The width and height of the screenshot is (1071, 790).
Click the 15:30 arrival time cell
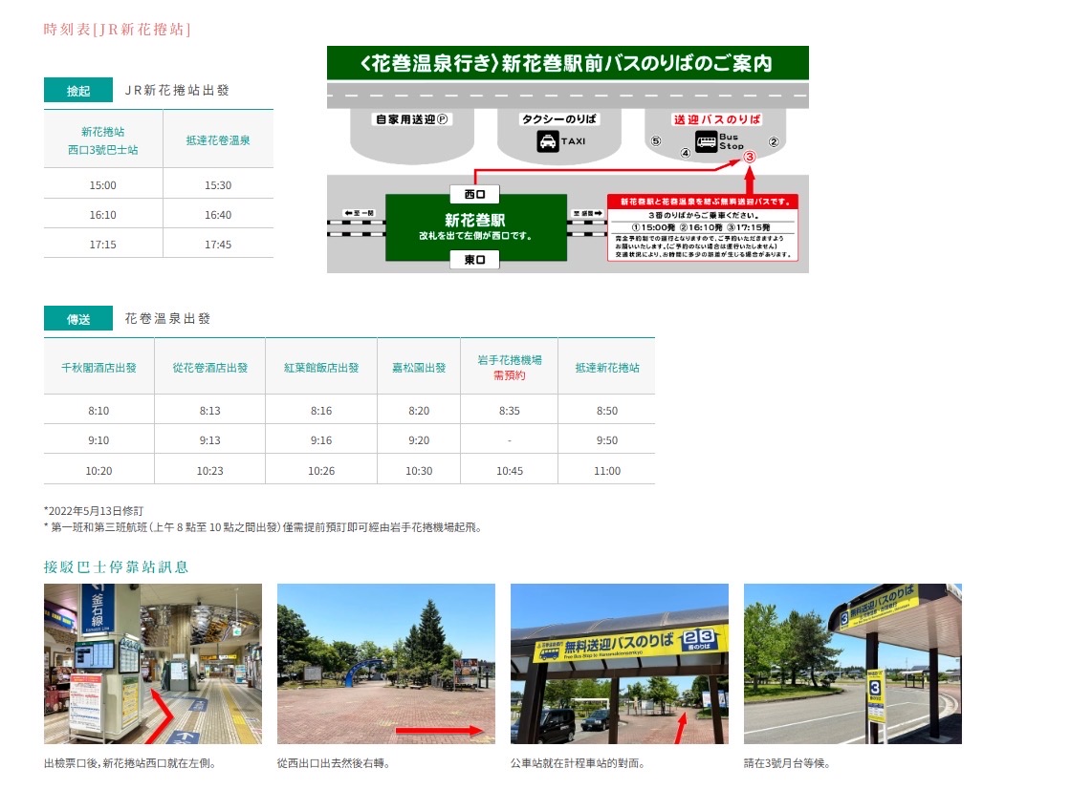coord(218,185)
